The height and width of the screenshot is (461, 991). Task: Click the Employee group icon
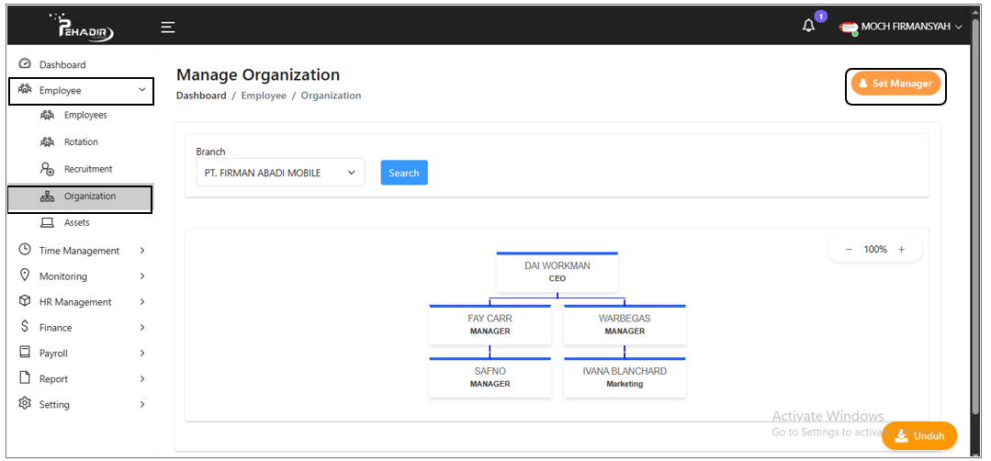tap(25, 90)
